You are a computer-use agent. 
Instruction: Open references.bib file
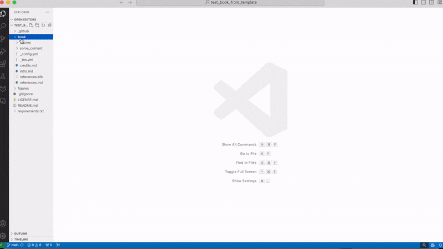pos(31,77)
